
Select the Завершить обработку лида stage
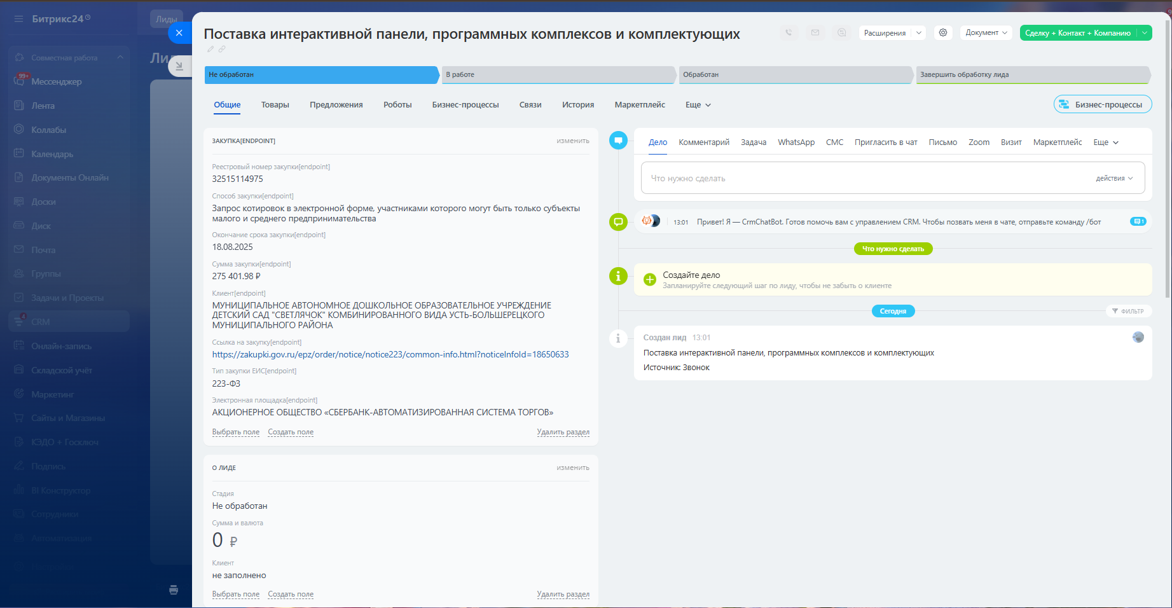click(x=1031, y=74)
